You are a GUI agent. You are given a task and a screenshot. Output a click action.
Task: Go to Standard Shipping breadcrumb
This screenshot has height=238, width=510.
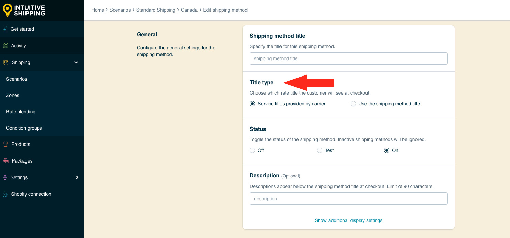pos(156,10)
